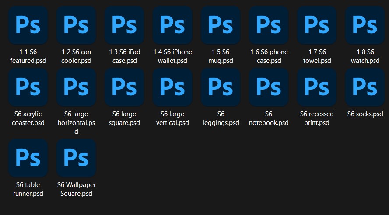Click the S6 socks.psd icon
389x215 pixels.
click(x=365, y=87)
